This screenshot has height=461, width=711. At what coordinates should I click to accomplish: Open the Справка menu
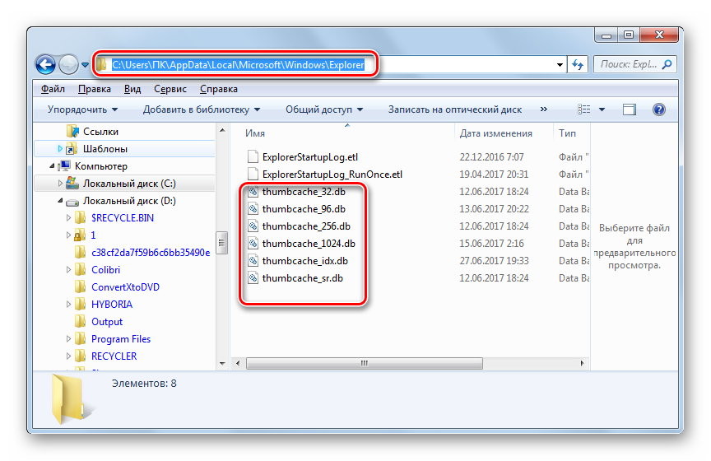point(219,89)
